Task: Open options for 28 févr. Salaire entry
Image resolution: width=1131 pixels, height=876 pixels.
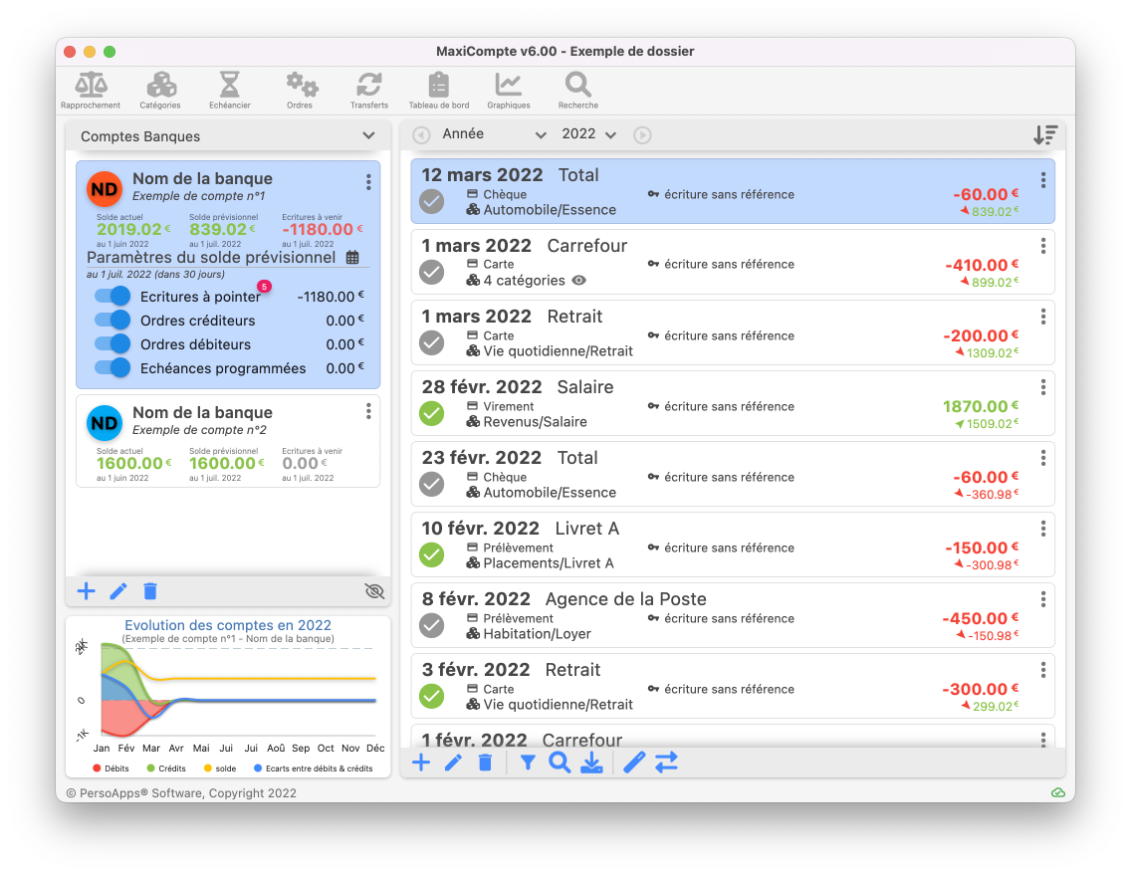Action: click(x=1043, y=387)
